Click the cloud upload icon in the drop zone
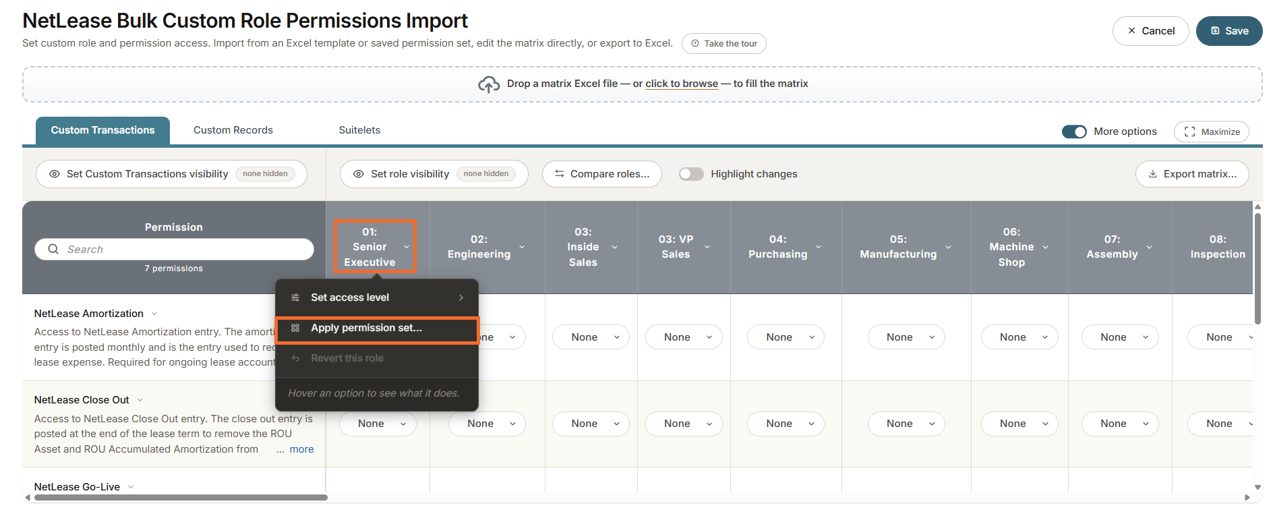Screen dimensions: 1273x512 [489, 84]
